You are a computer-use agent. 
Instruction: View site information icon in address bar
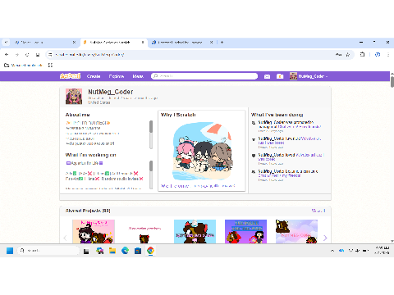tap(50, 55)
